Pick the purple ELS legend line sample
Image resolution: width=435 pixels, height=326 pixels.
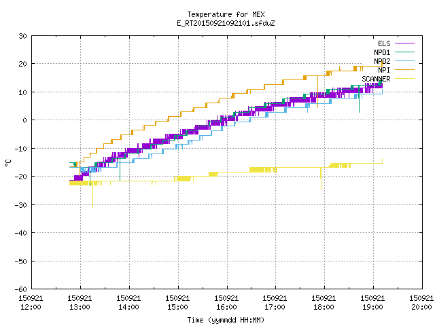coord(404,43)
